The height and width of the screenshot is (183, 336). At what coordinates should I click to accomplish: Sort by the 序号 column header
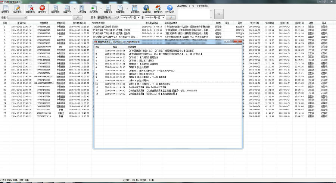pos(5,23)
